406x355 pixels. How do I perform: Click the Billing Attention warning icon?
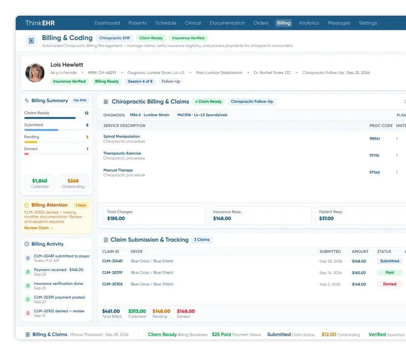[x=26, y=205]
